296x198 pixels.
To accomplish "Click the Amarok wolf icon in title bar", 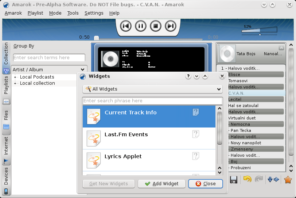I will pos(6,5).
